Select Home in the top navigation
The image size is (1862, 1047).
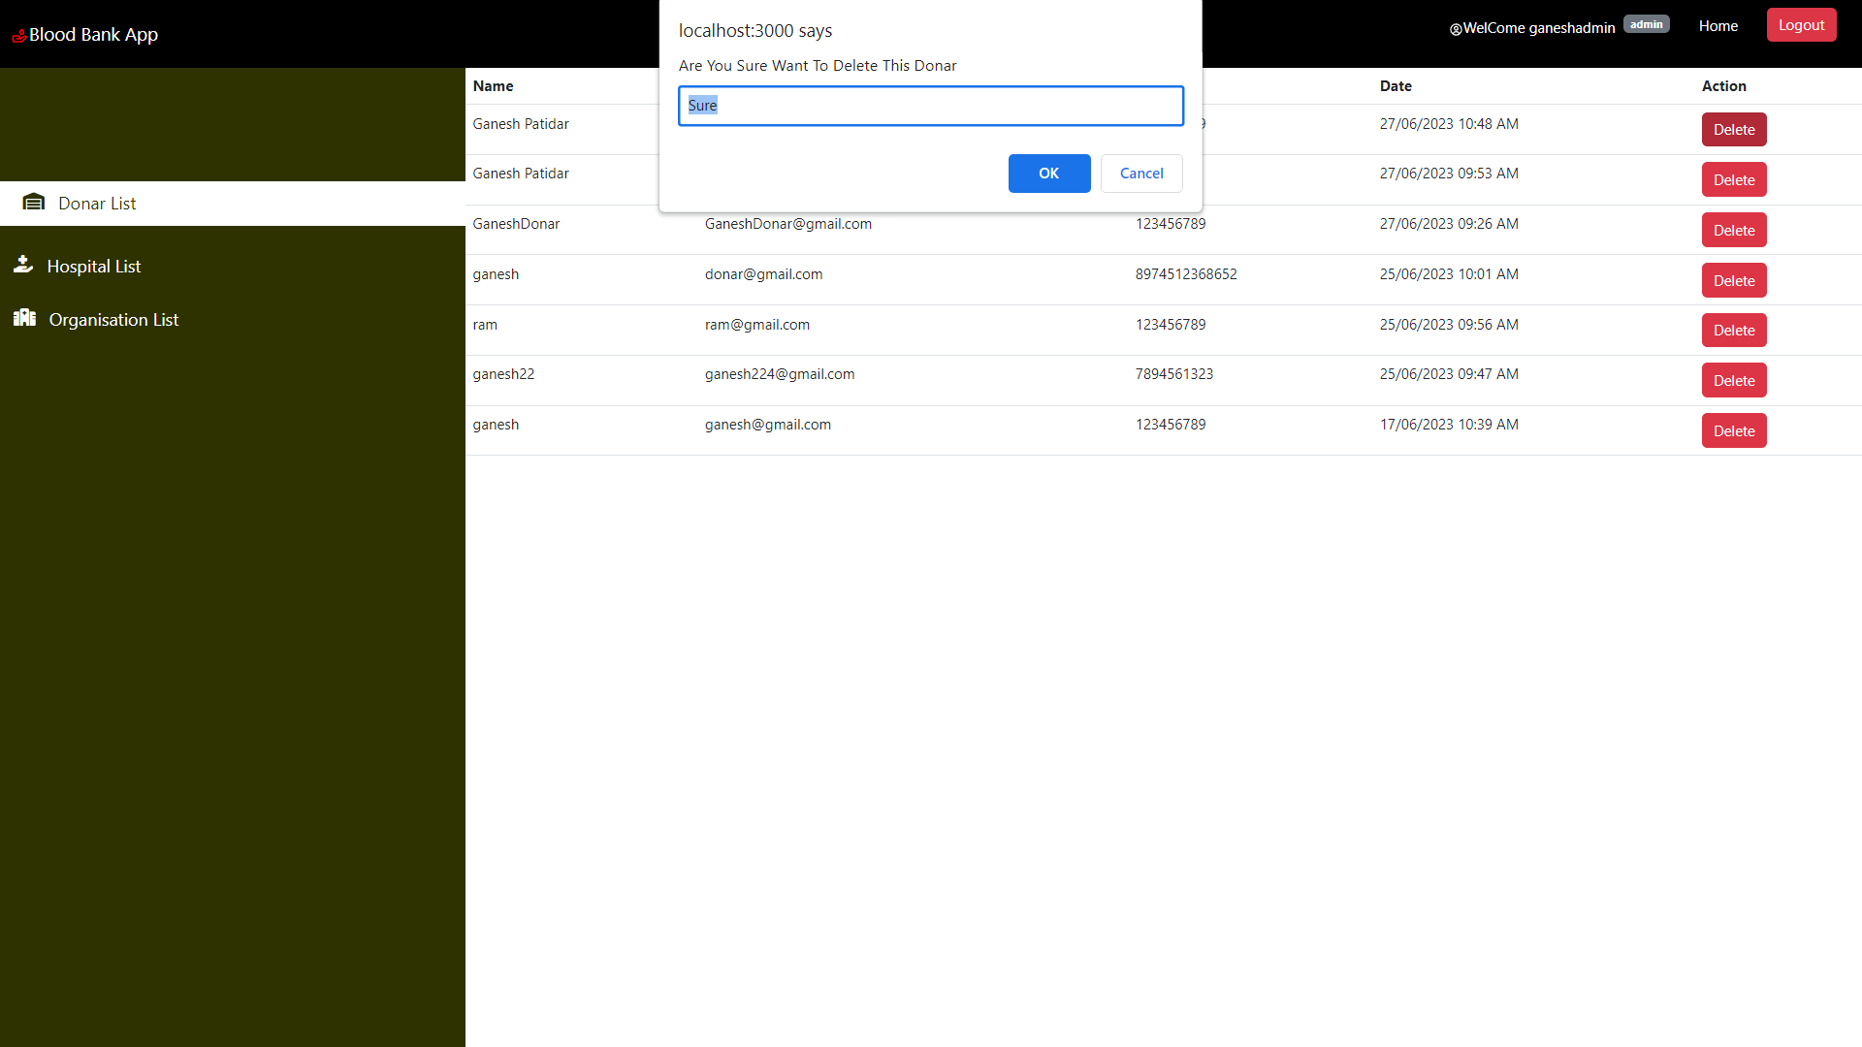(x=1718, y=25)
